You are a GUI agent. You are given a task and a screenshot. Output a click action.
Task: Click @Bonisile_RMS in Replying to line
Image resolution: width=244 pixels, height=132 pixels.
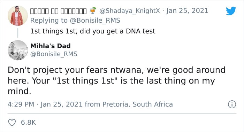[x=95, y=20]
